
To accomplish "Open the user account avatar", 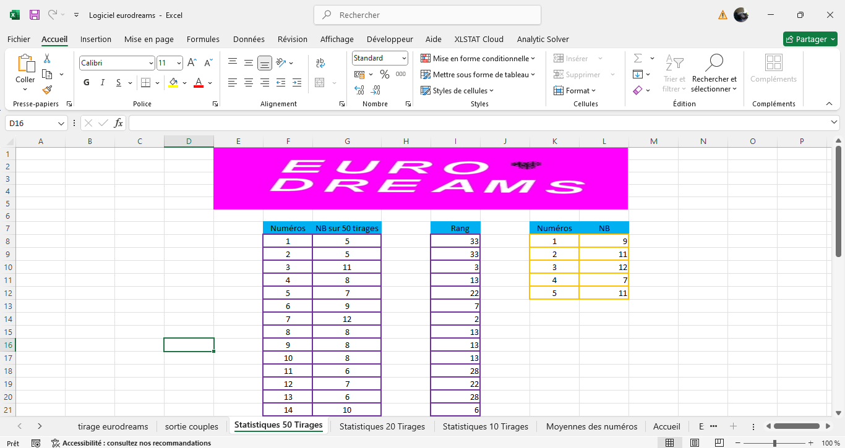I will tap(741, 15).
